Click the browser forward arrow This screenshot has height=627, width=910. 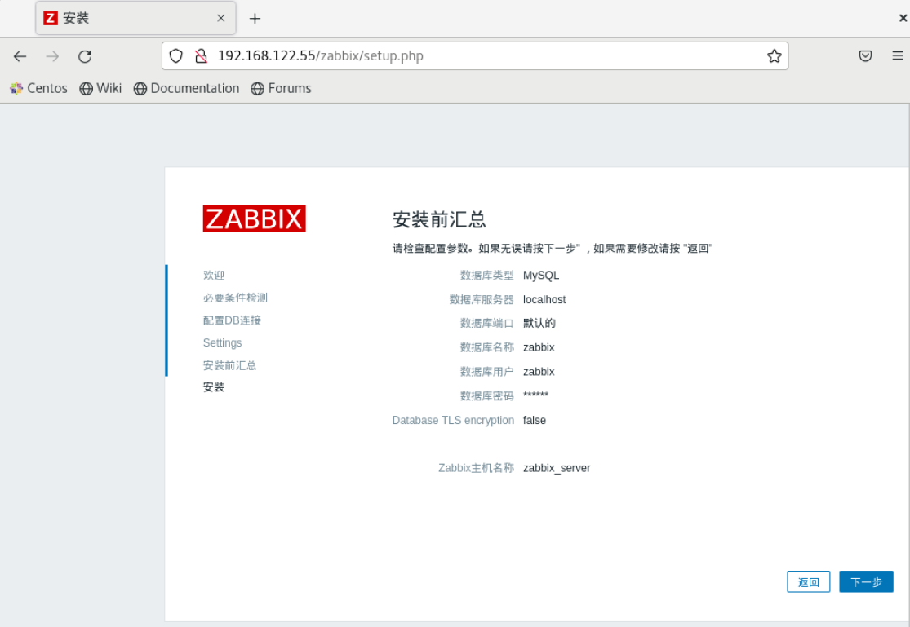[52, 56]
